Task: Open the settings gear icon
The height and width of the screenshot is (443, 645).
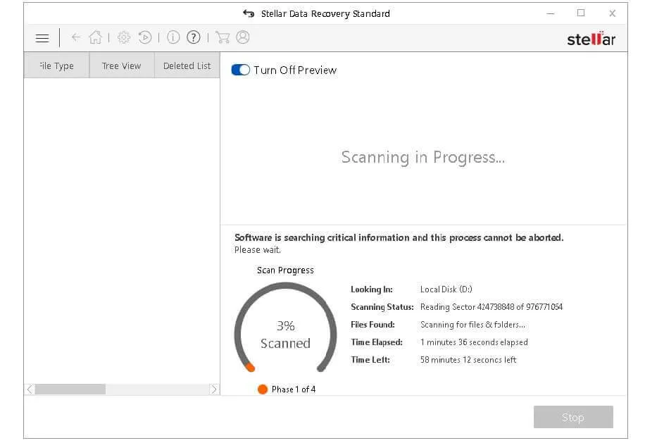Action: [124, 38]
